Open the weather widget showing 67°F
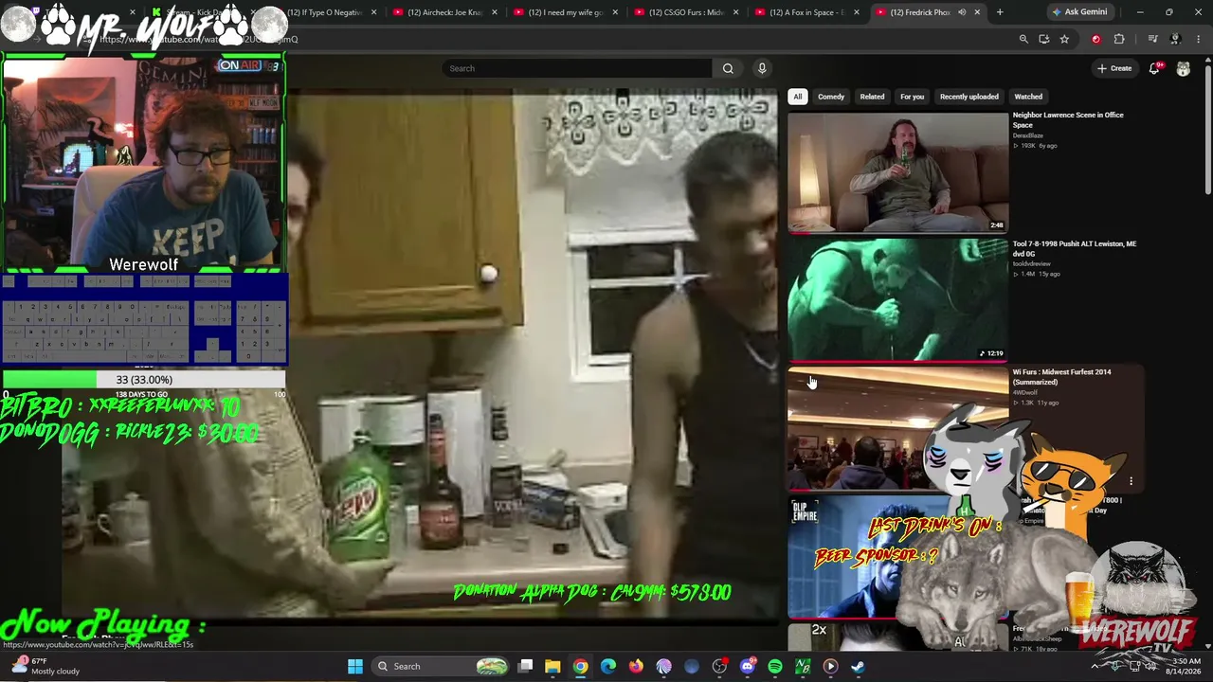The width and height of the screenshot is (1213, 682). point(45,666)
